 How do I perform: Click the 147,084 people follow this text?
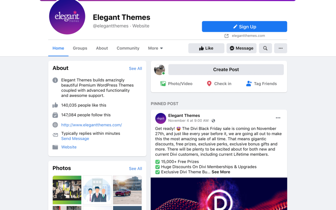pyautogui.click(x=86, y=115)
